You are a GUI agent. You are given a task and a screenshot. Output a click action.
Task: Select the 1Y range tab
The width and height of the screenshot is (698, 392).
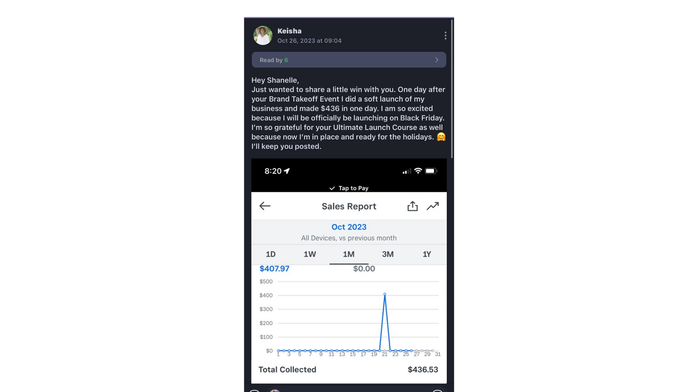point(427,254)
